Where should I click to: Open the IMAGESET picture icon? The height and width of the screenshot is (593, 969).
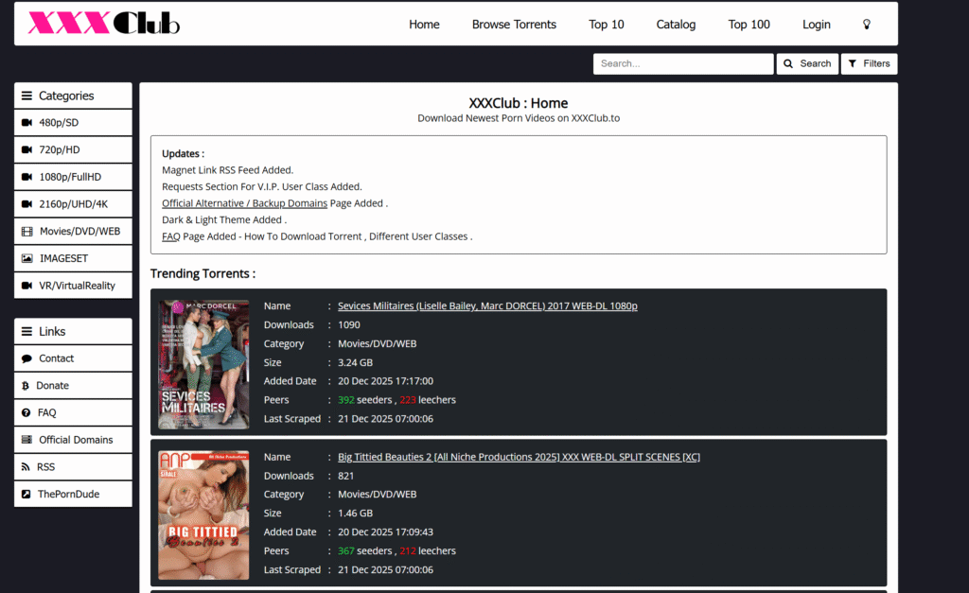26,258
